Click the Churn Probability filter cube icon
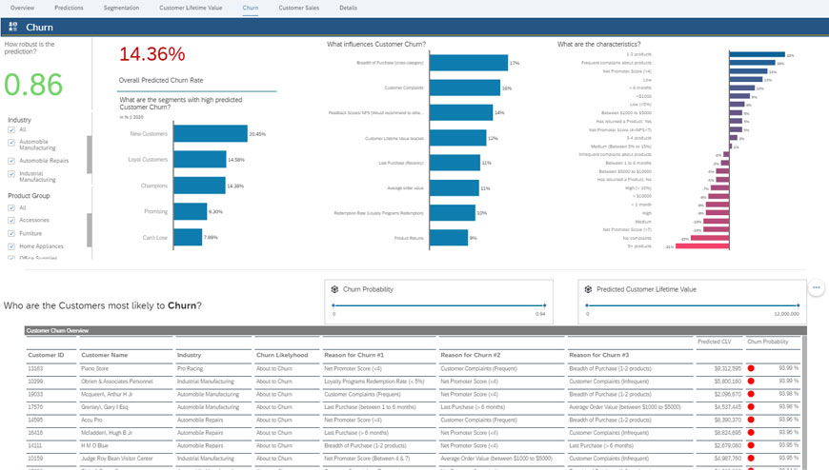Screen dimensions: 829x470 [x=334, y=289]
